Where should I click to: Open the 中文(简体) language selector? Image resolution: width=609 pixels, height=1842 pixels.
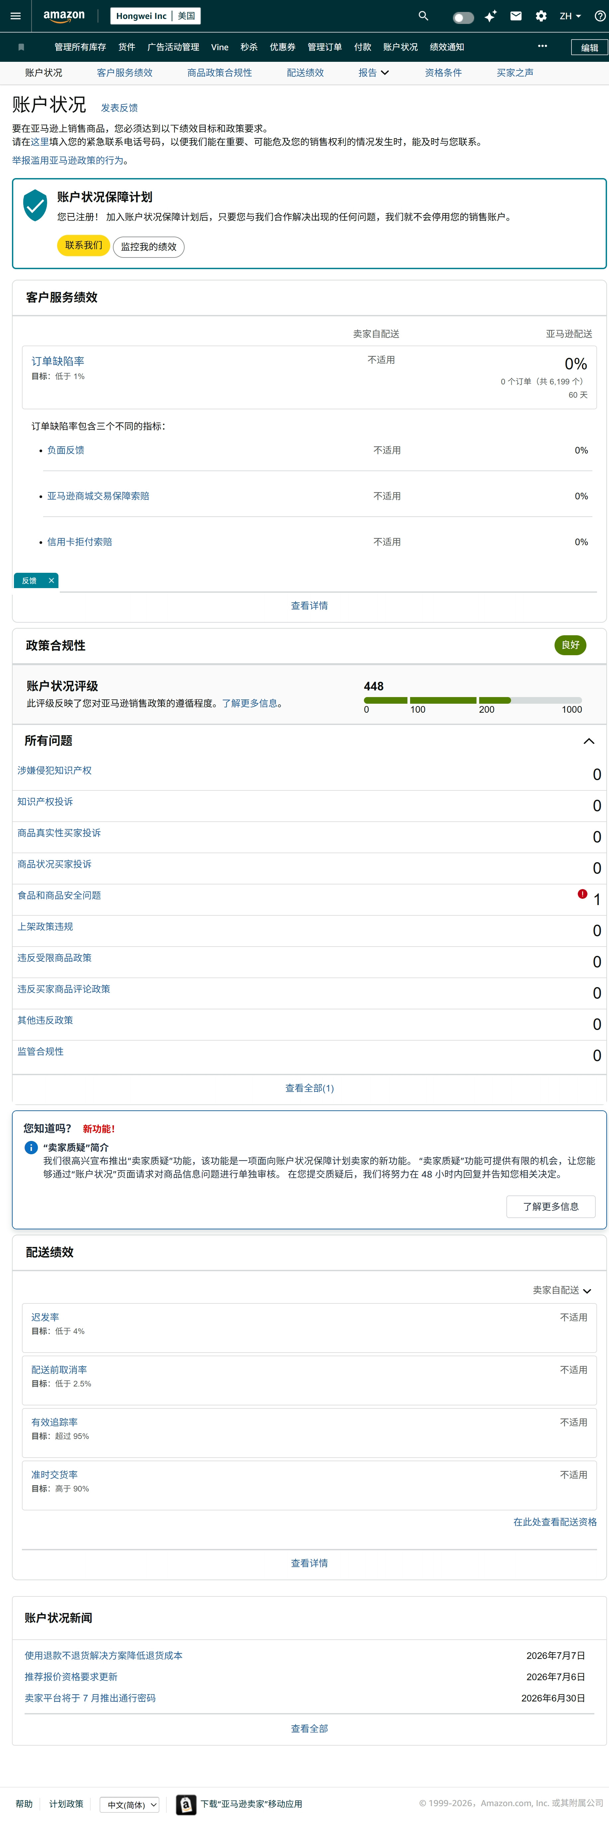(130, 1805)
